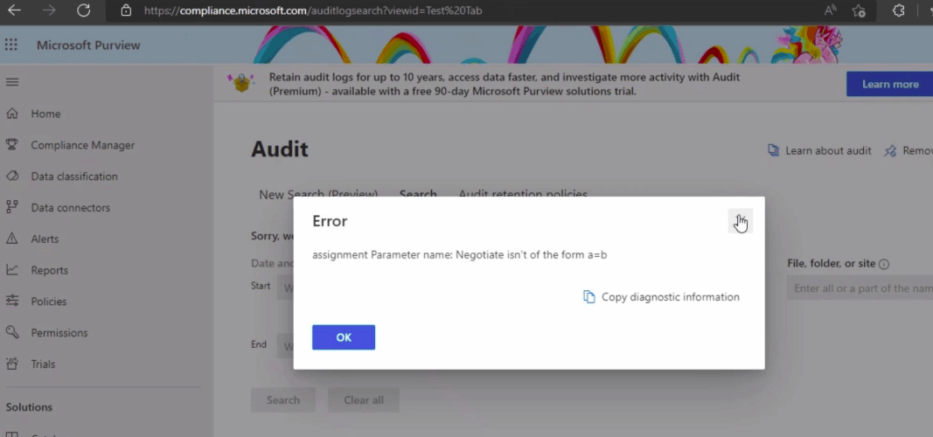
Task: Click the Permissions key icon
Action: 12,332
